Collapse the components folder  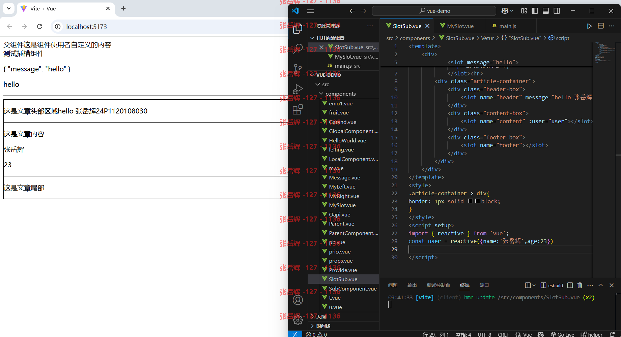click(343, 94)
